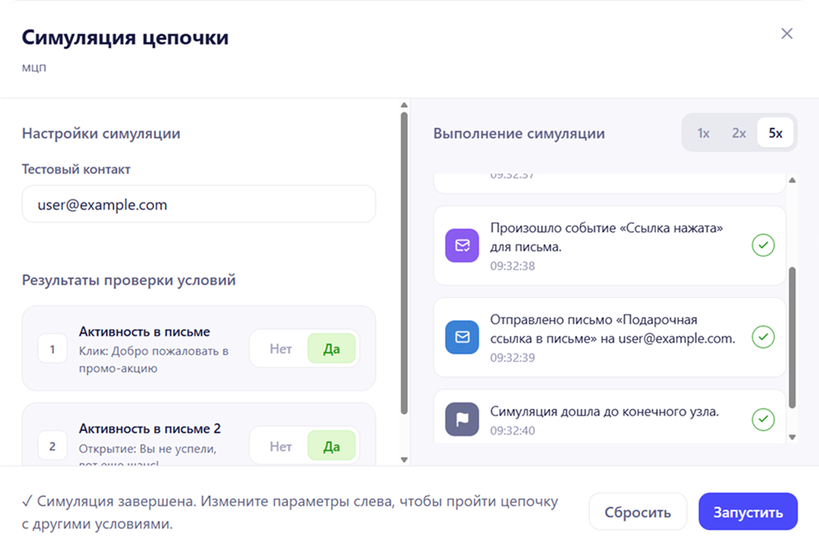Click green checkmark for конечного узла step
This screenshot has height=555, width=819.
click(763, 419)
